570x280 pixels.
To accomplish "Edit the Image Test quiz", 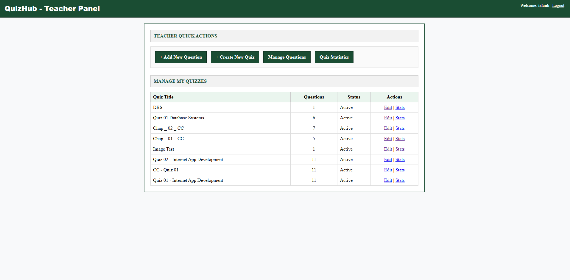I will click(388, 149).
